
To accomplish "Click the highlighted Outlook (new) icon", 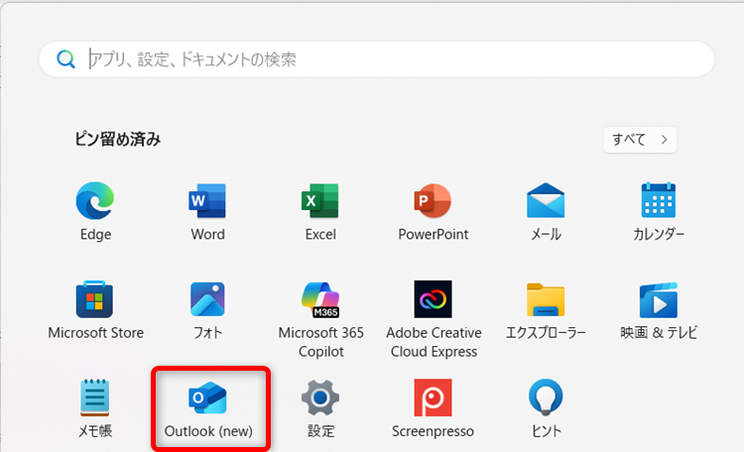I will point(208,398).
